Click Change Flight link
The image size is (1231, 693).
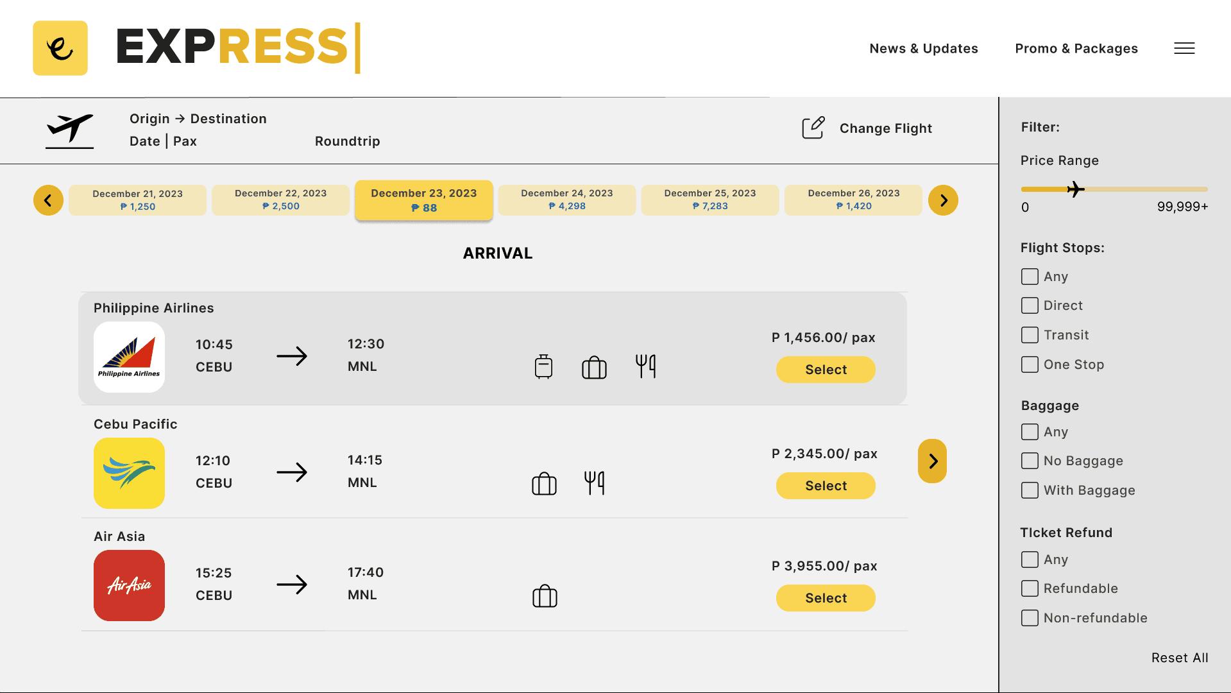click(886, 128)
